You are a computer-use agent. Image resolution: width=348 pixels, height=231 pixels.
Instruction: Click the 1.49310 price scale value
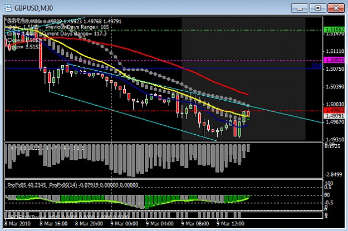pyautogui.click(x=335, y=140)
